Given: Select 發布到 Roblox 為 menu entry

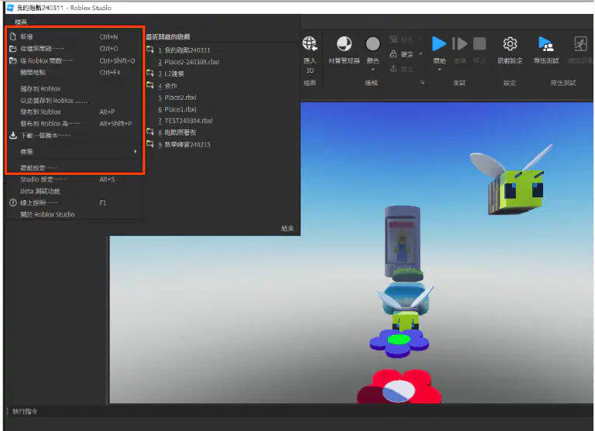Looking at the screenshot, I should click(x=74, y=124).
